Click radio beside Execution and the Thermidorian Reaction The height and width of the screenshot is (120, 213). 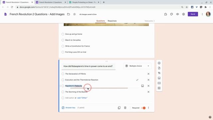63,80
